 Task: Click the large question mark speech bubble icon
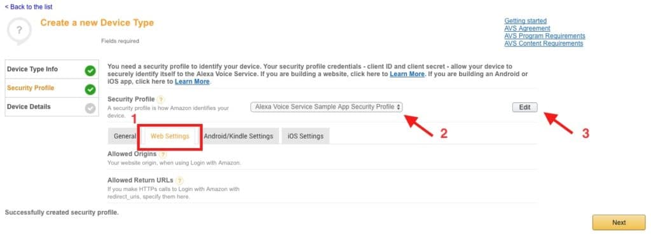pos(19,30)
